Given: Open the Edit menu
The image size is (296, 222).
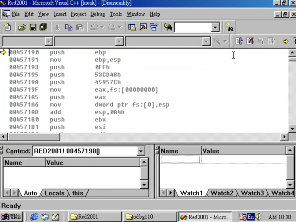Looking at the screenshot, I should [x=29, y=14].
